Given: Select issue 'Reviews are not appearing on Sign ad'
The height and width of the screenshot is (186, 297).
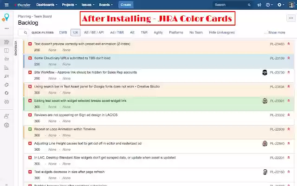Looking at the screenshot, I should [159, 118].
